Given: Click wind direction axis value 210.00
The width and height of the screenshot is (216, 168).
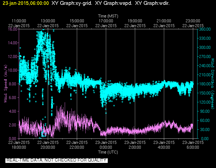Looking at the screenshot, I should (x=205, y=75).
